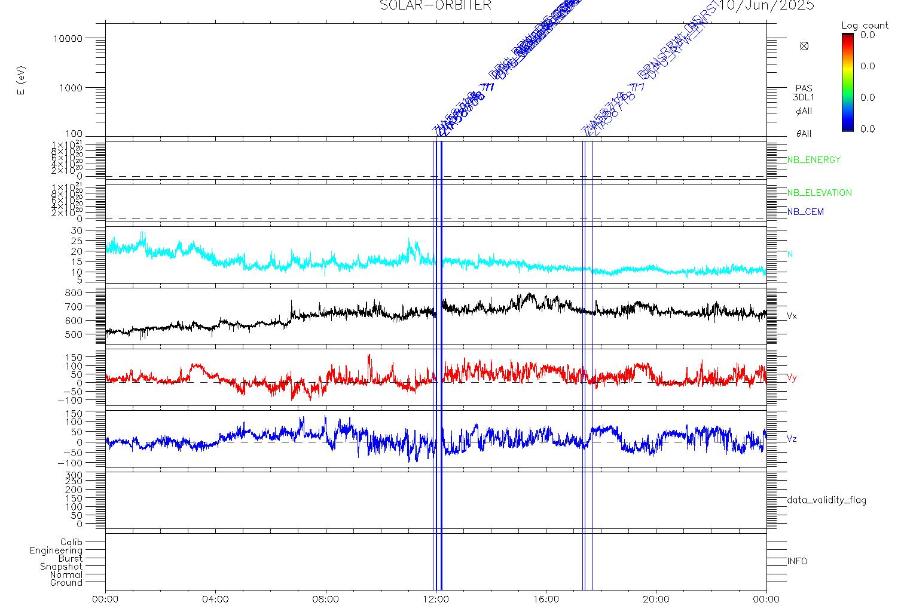Click the 20:00 time axis label

pyautogui.click(x=656, y=599)
